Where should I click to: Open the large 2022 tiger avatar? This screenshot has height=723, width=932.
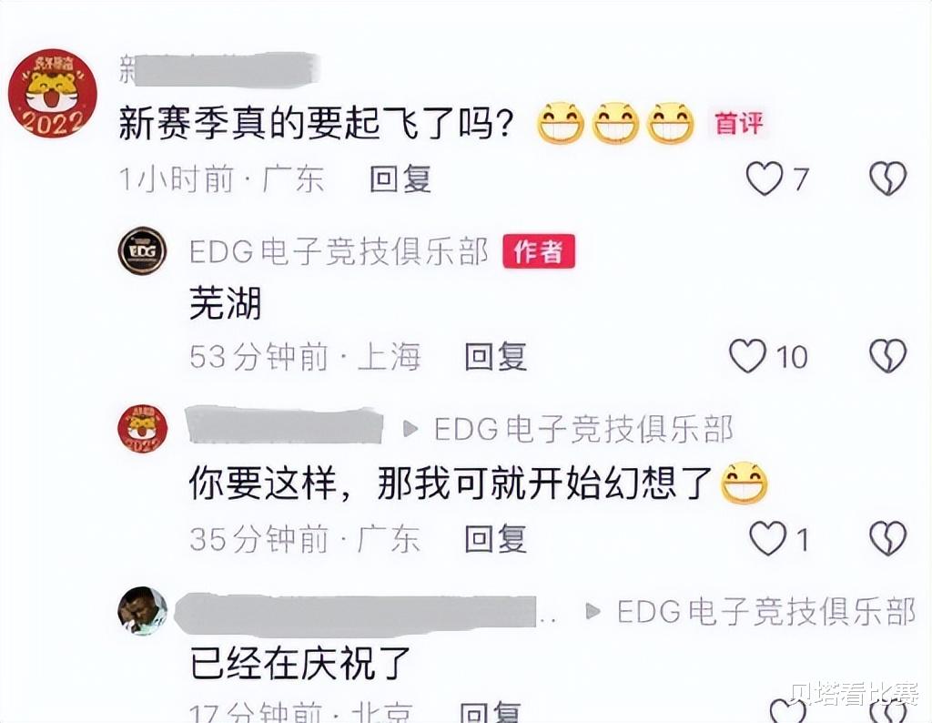click(52, 94)
